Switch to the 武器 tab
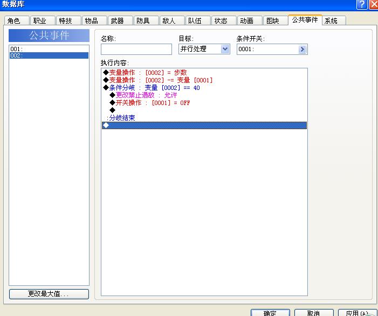 [120, 20]
